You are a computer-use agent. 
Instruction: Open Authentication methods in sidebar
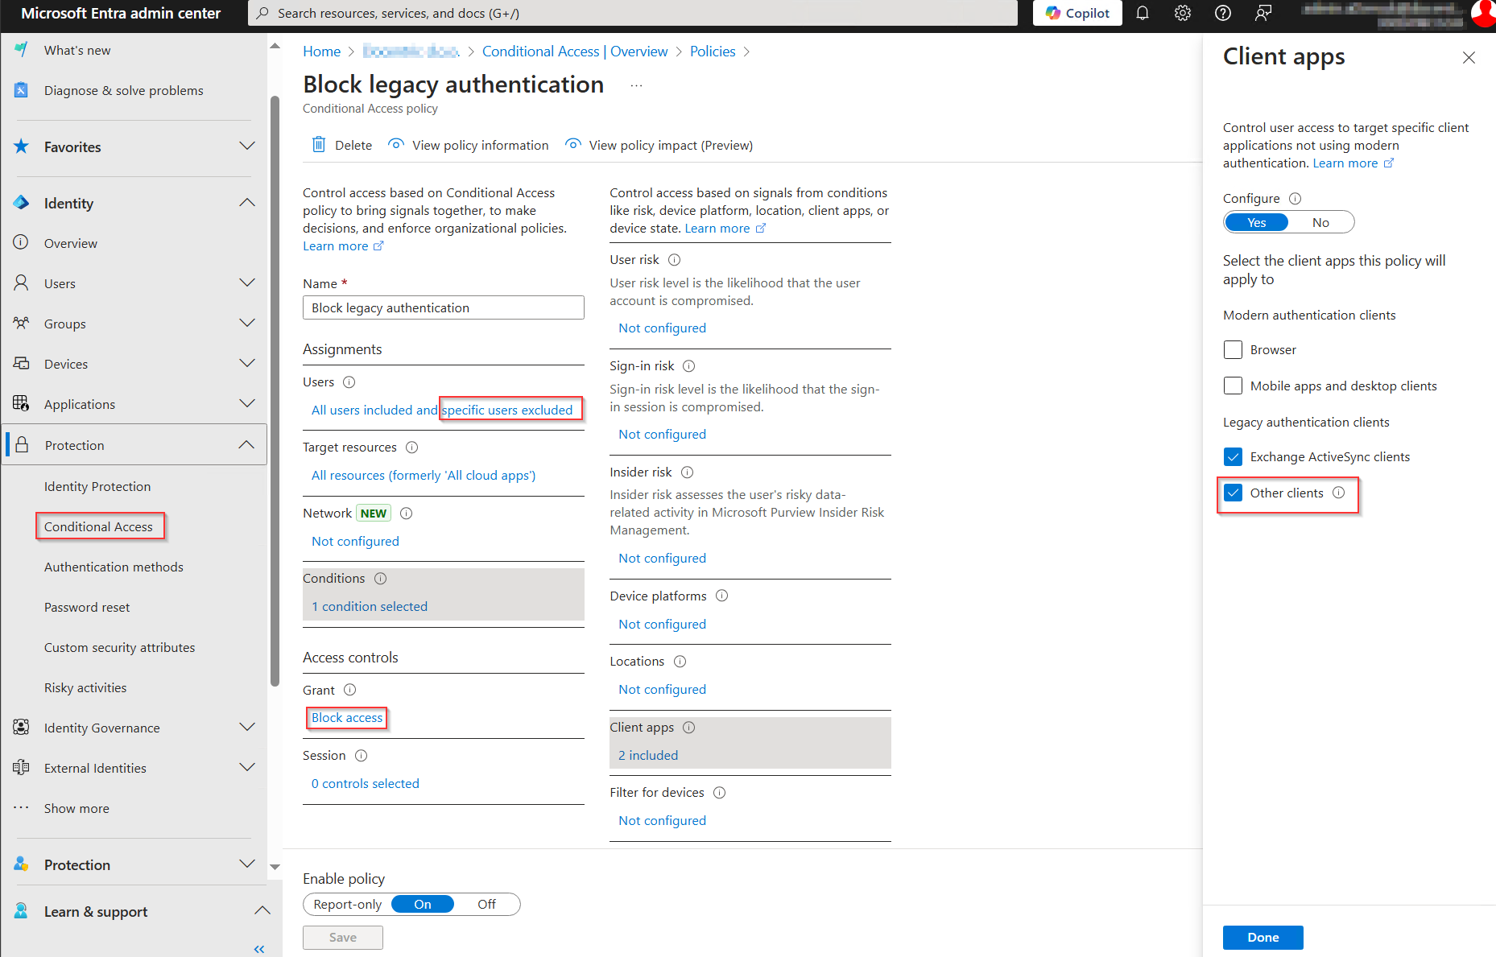[114, 567]
